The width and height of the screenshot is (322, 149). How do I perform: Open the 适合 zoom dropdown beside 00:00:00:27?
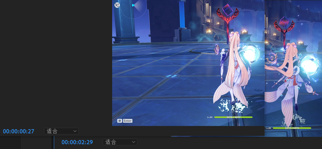62,131
